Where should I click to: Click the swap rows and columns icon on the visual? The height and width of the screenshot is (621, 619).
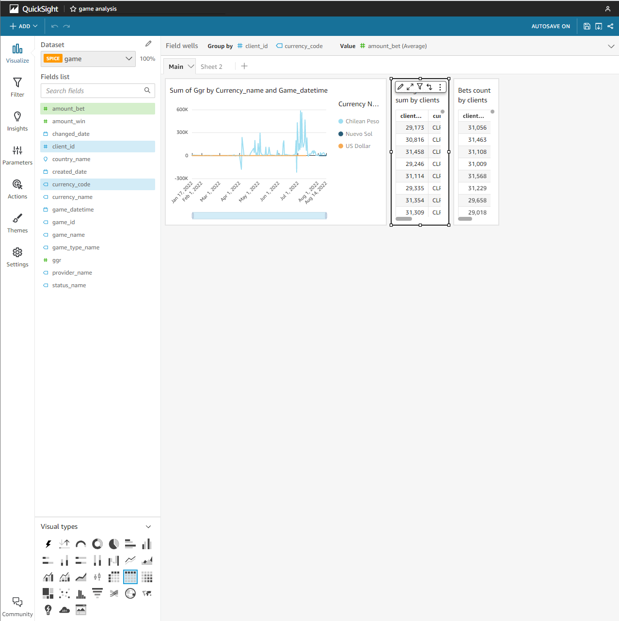click(x=429, y=87)
